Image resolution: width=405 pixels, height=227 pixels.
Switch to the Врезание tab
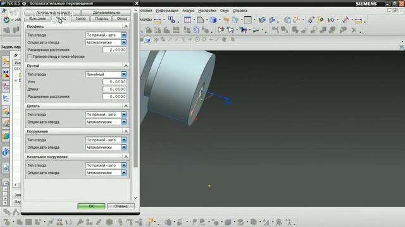(x=37, y=18)
